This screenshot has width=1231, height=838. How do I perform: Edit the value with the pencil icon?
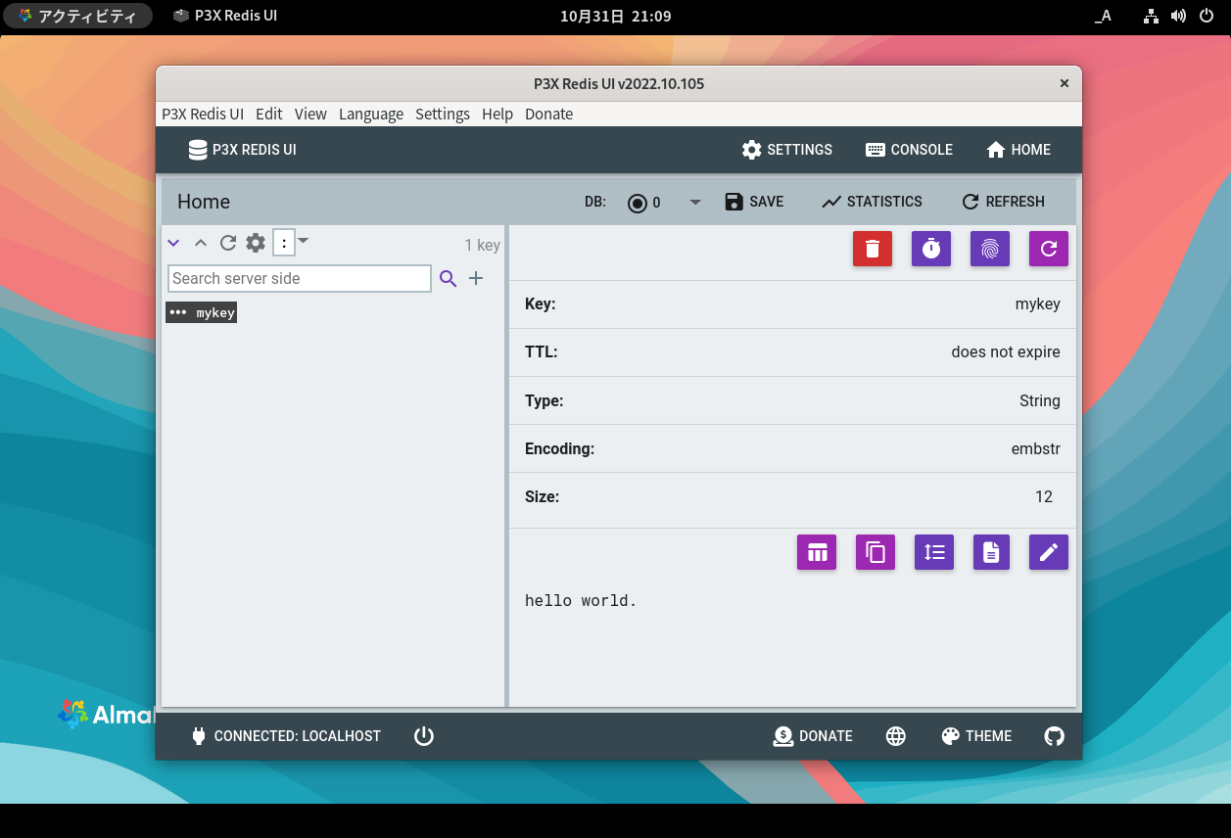coord(1049,552)
